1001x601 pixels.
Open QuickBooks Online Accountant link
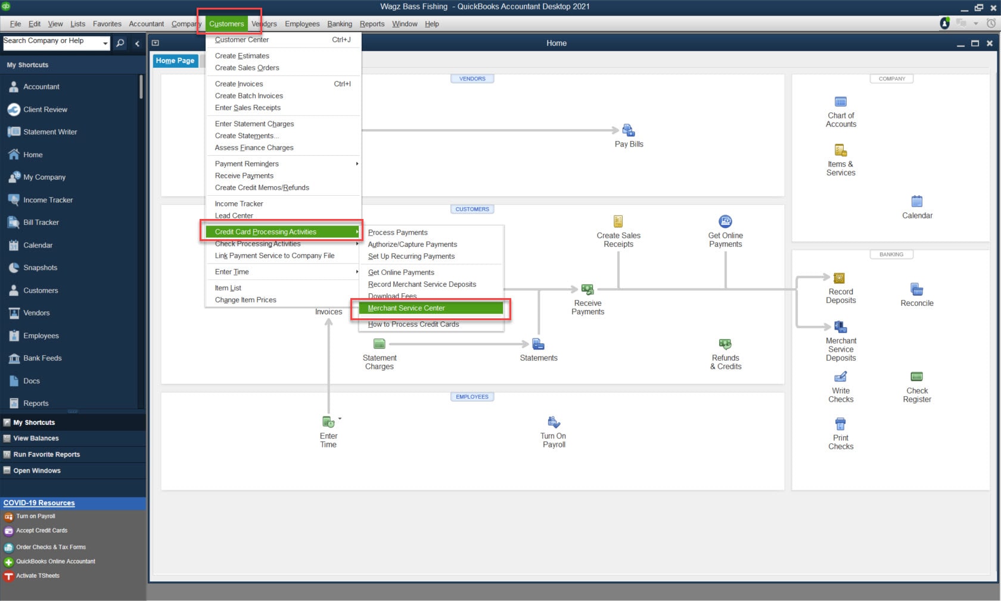click(x=55, y=562)
